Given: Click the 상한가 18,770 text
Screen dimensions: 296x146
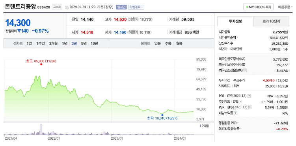Looking at the screenshot, I should (x=140, y=19).
